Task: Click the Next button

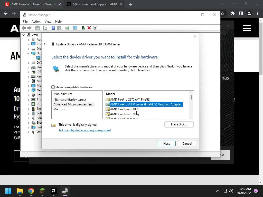Action: pos(166,144)
